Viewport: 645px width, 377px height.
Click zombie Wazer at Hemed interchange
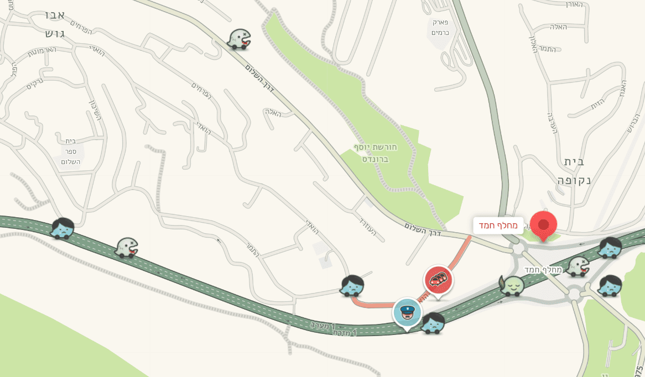(578, 267)
